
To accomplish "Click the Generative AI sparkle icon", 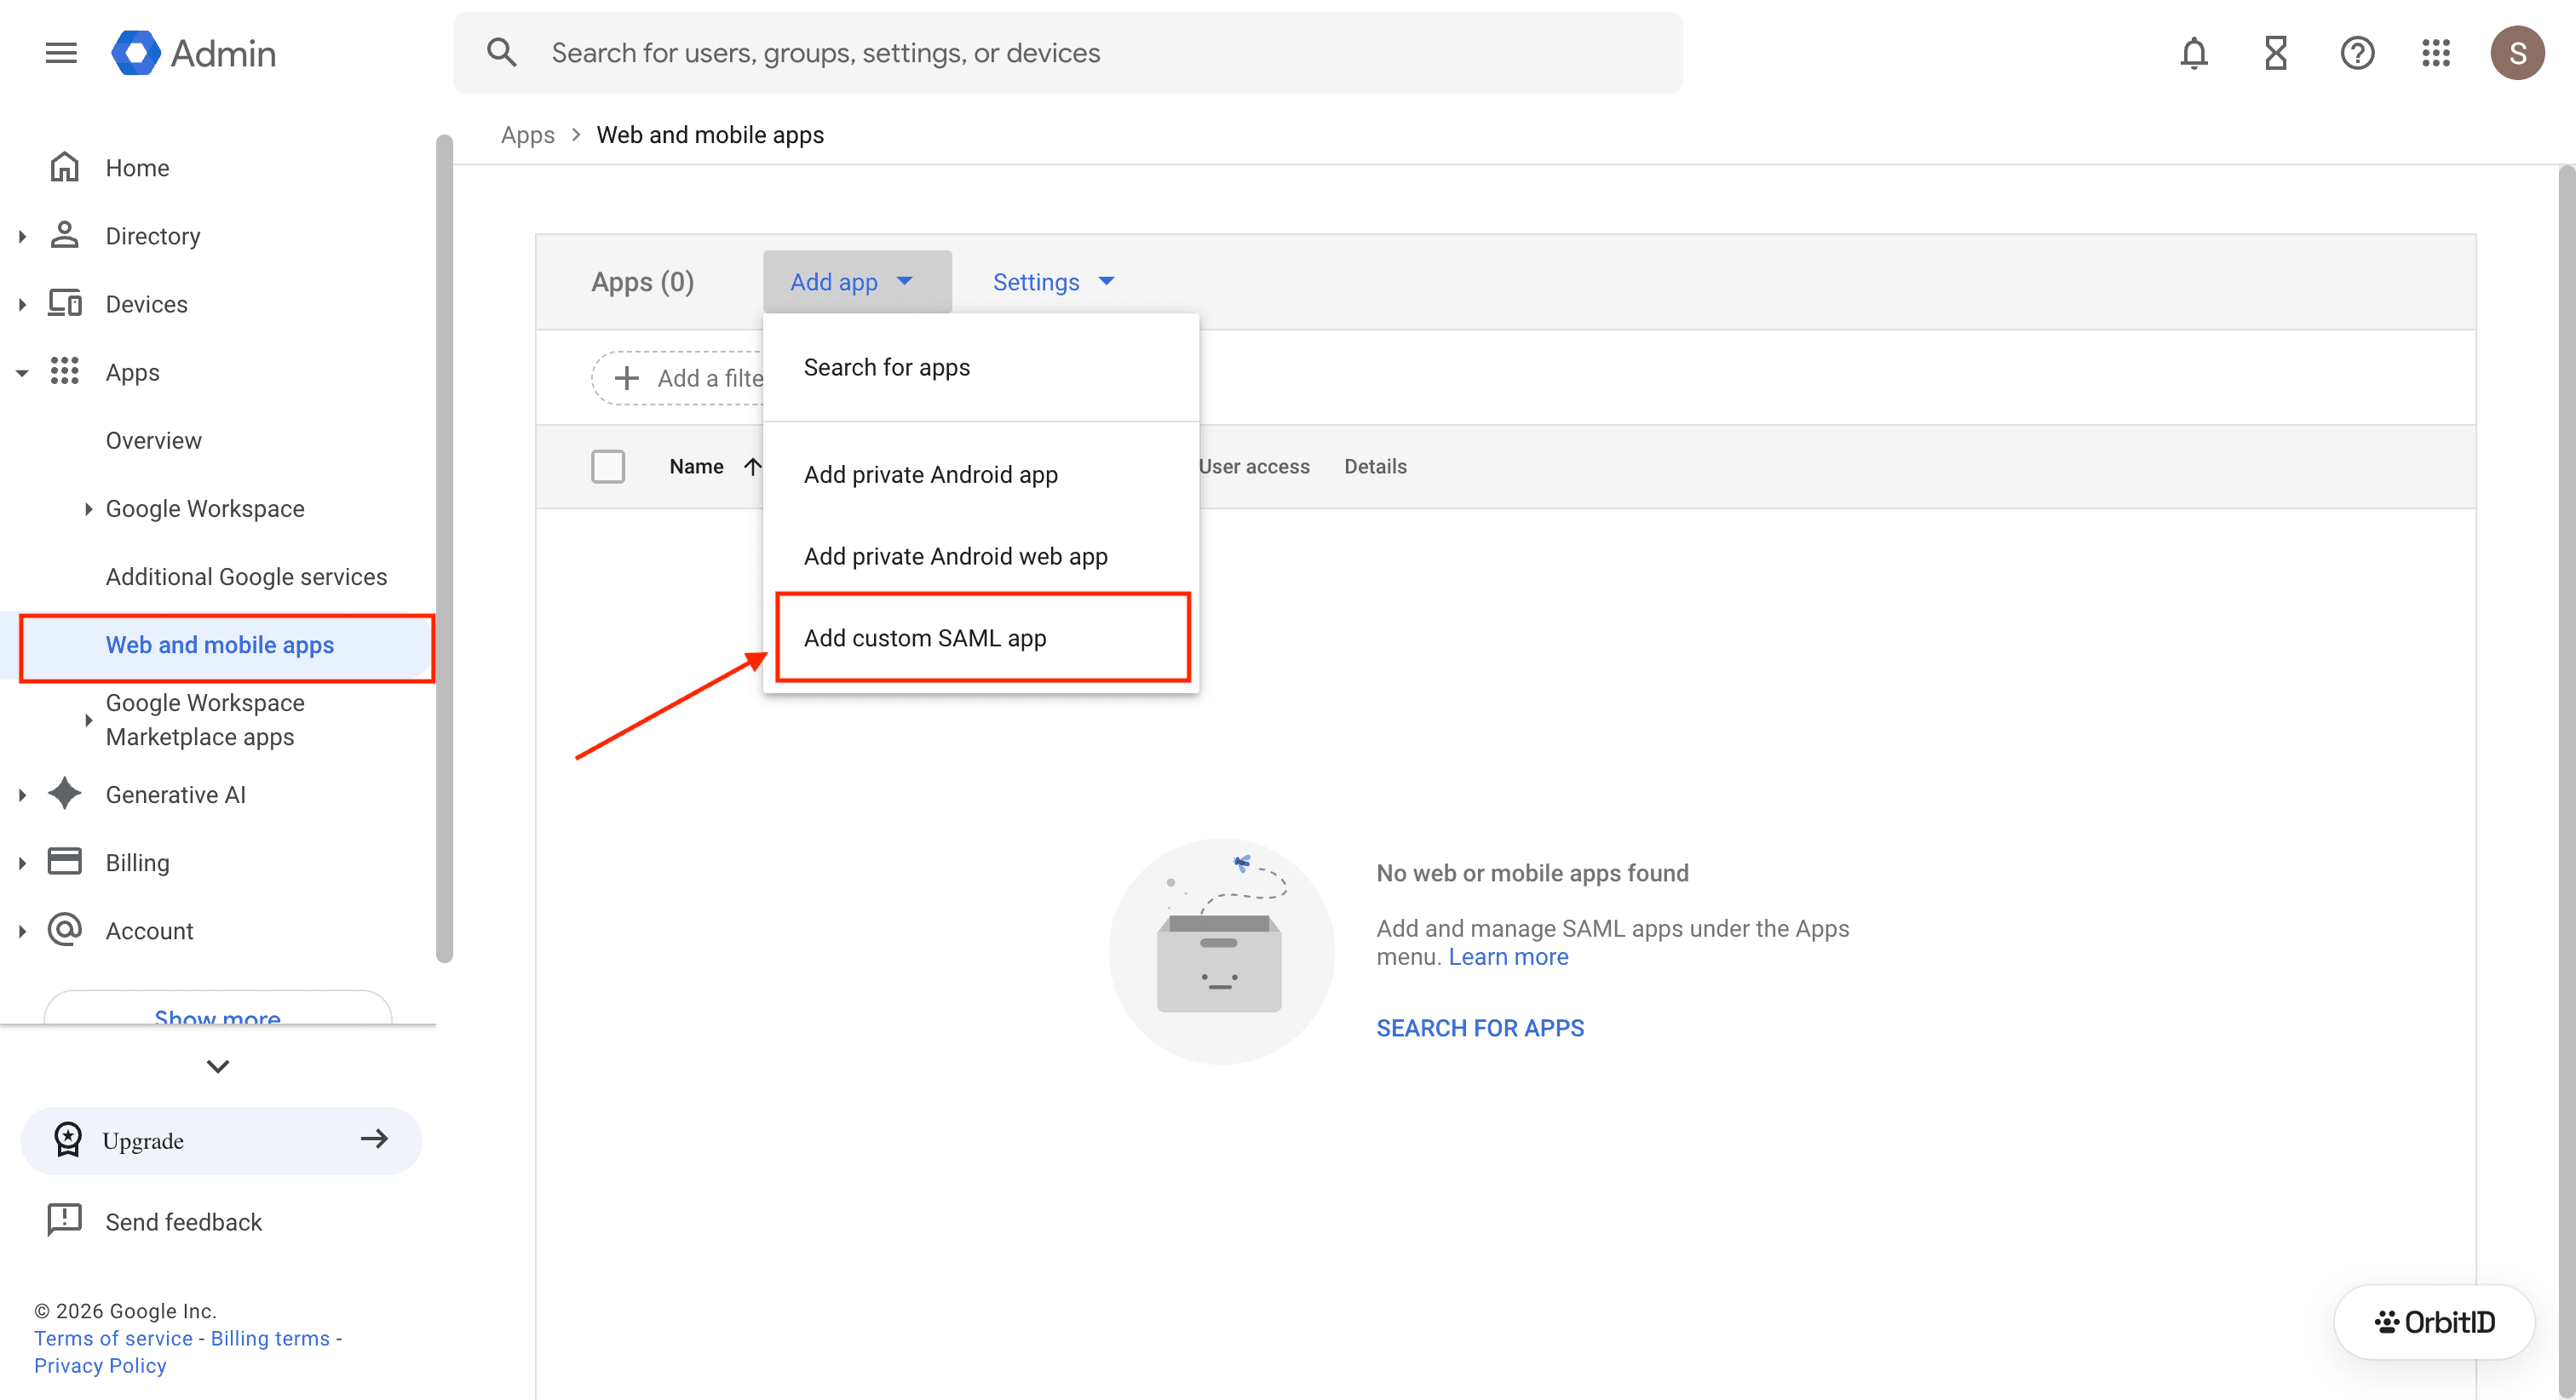I will 65,794.
